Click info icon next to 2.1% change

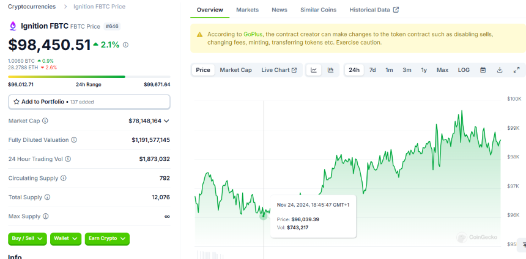[x=125, y=44]
